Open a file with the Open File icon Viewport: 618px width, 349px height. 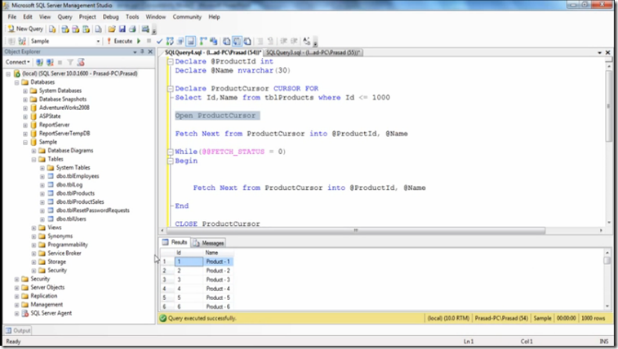click(112, 29)
